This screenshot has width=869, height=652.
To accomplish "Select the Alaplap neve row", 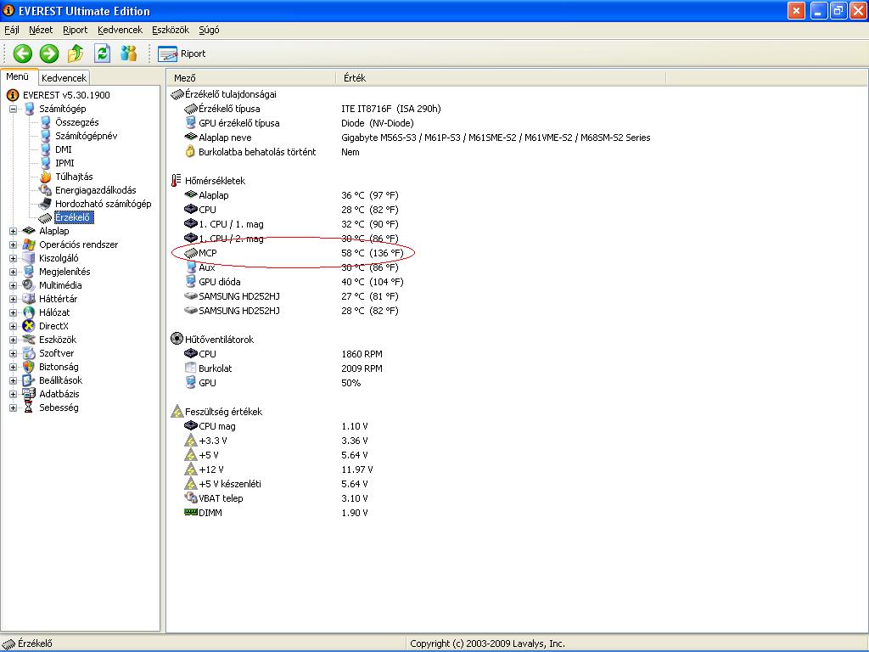I will (x=418, y=138).
